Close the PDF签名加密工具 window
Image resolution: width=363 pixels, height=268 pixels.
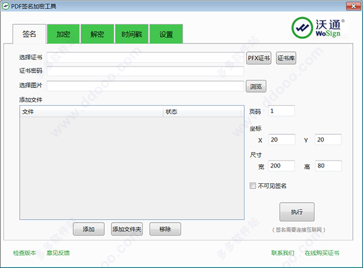click(x=353, y=6)
